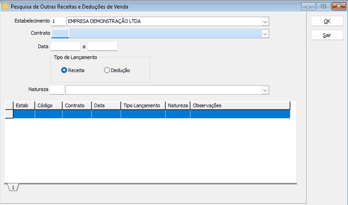The width and height of the screenshot is (348, 205).
Task: Click the Observações column header
Action: click(240, 105)
